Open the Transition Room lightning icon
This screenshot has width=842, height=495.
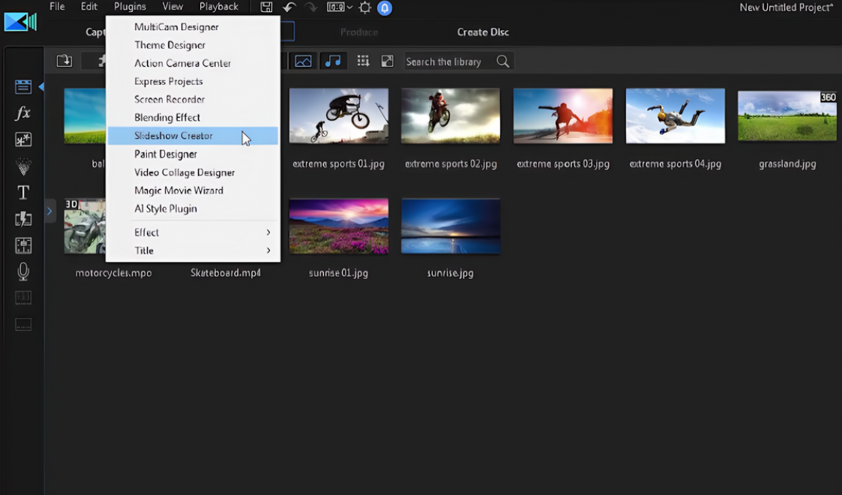(x=23, y=219)
